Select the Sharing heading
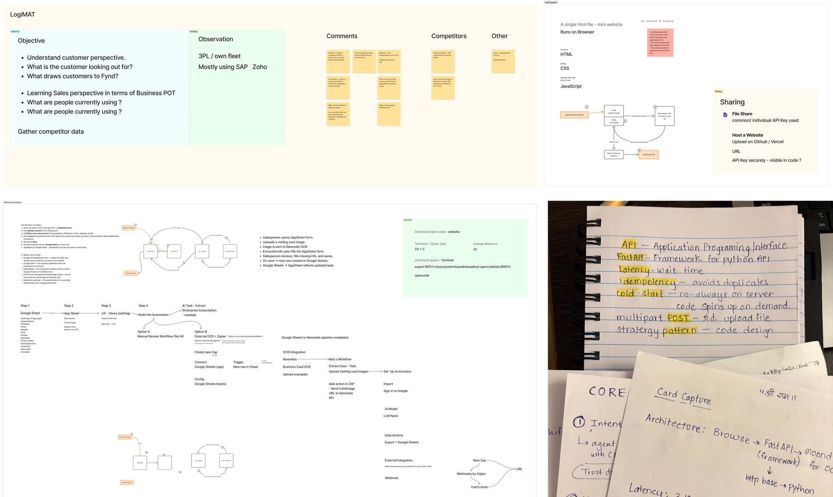The height and width of the screenshot is (497, 833). (732, 102)
